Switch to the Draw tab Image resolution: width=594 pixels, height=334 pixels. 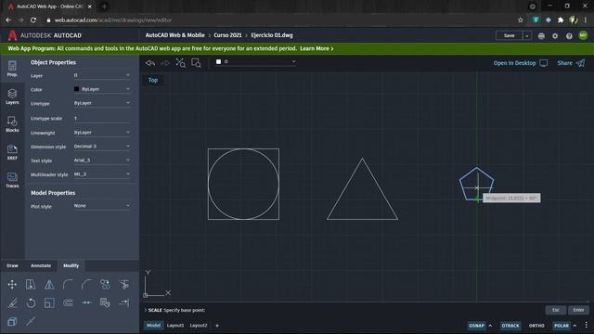[x=12, y=265]
